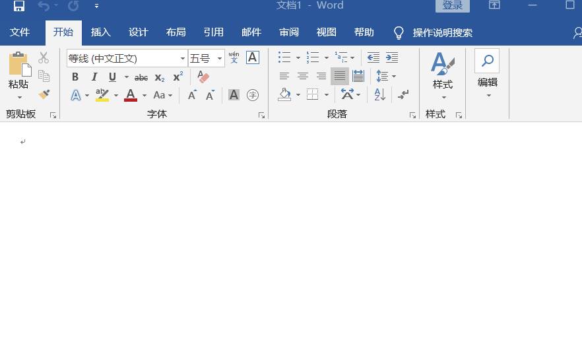Switch to the 邮件 tab
Screen dimensions: 582x350
[x=251, y=32]
